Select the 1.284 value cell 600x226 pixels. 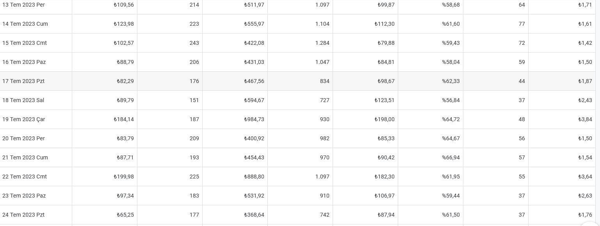(300, 43)
